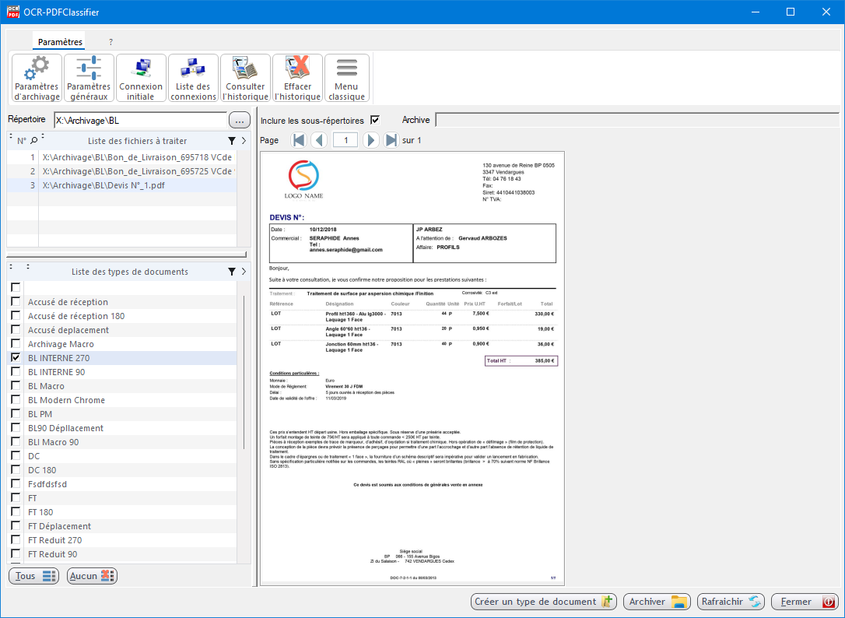This screenshot has width=845, height=618.
Task: Open the ? help menu
Action: [110, 42]
